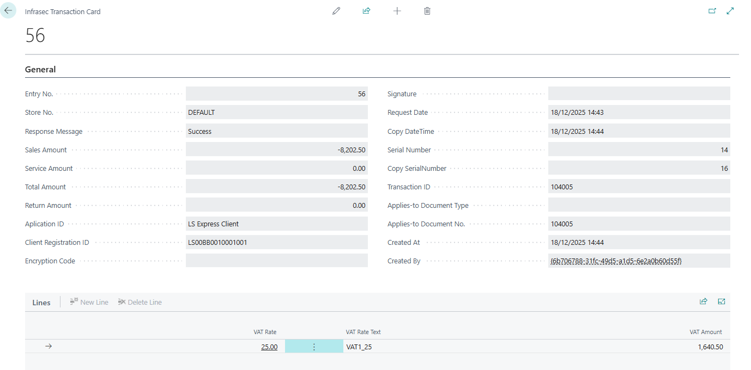
Task: Click the Transaction ID field
Action: click(639, 187)
